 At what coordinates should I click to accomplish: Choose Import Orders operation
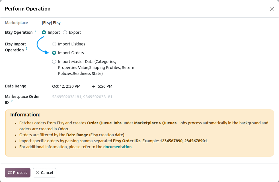(54, 53)
